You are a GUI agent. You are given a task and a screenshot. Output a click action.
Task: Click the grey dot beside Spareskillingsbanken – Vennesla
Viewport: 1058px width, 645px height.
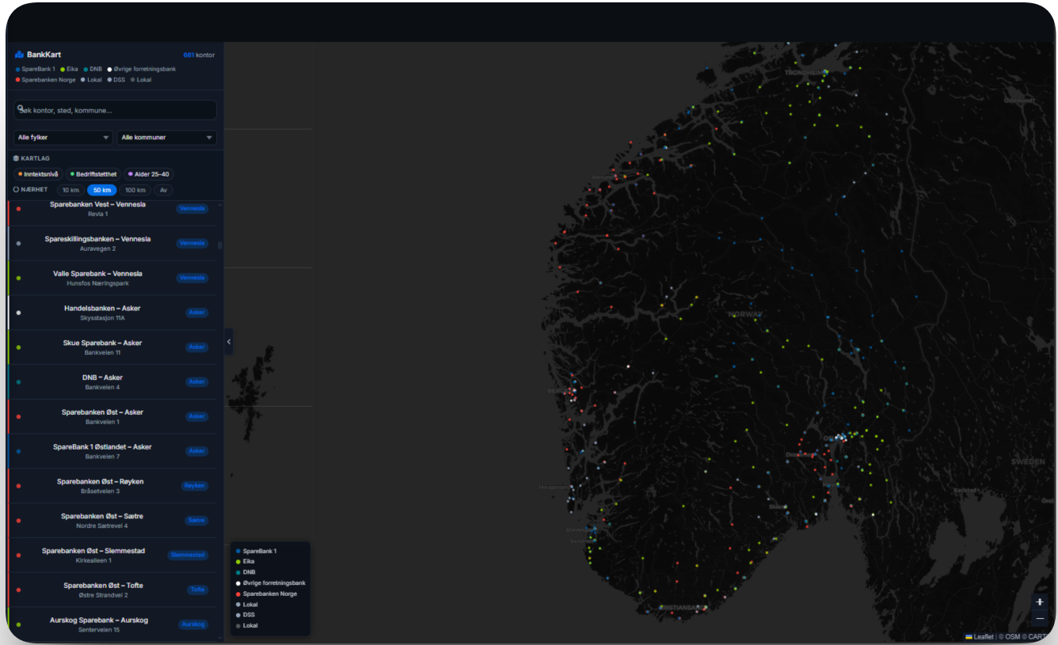click(x=18, y=243)
